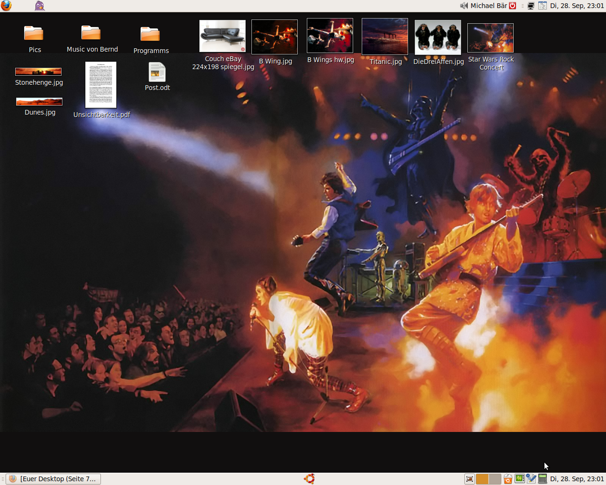Select the Stonehenge.jpg file
The height and width of the screenshot is (485, 606).
(38, 72)
